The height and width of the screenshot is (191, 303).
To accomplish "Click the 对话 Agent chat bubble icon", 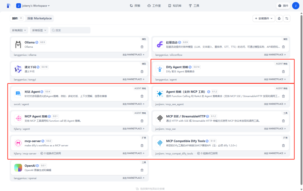I will coord(18,94).
